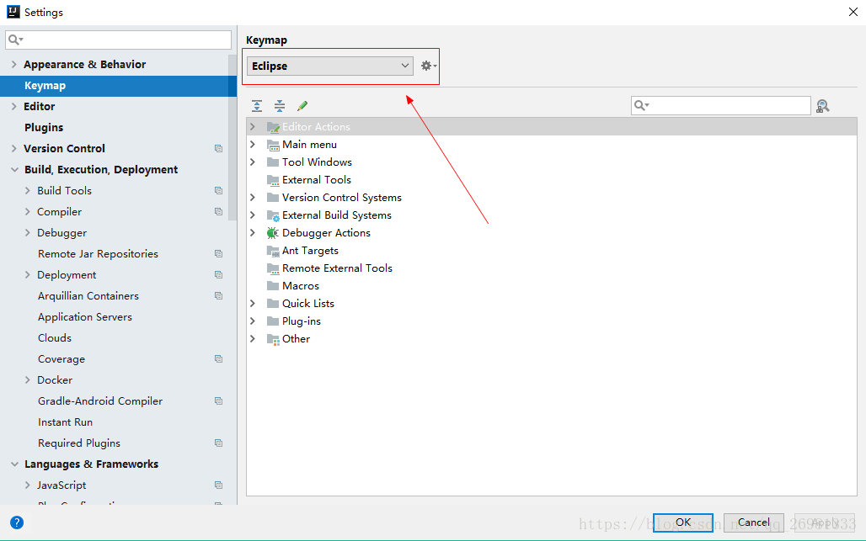Click the Find Actions by Shortcut icon
Screen dimensions: 866x541
pyautogui.click(x=822, y=106)
